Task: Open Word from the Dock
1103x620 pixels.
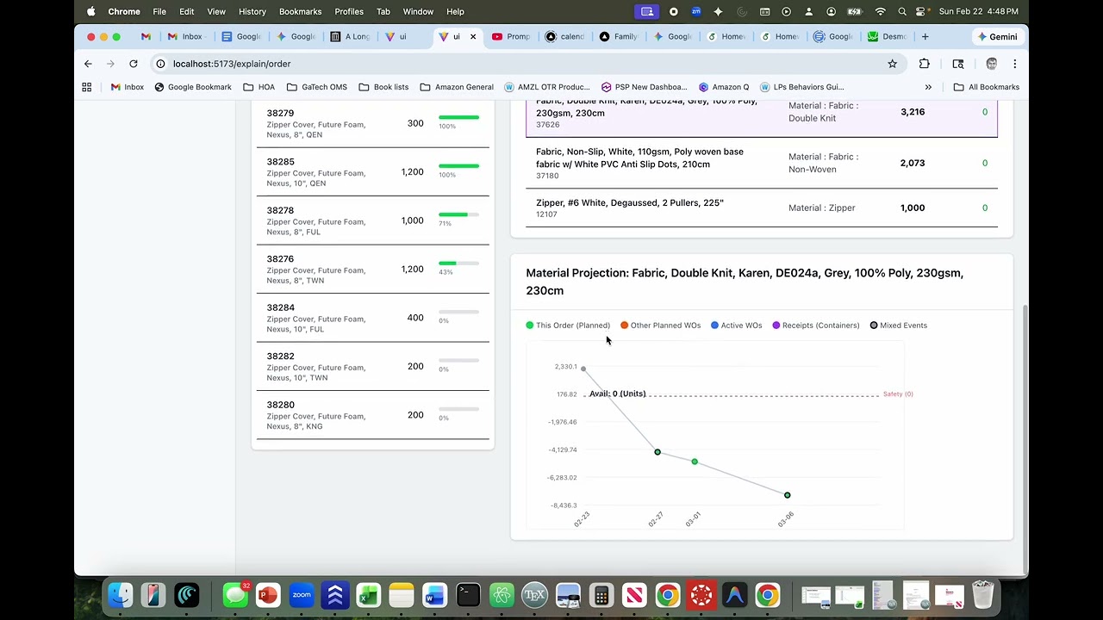Action: pyautogui.click(x=434, y=595)
